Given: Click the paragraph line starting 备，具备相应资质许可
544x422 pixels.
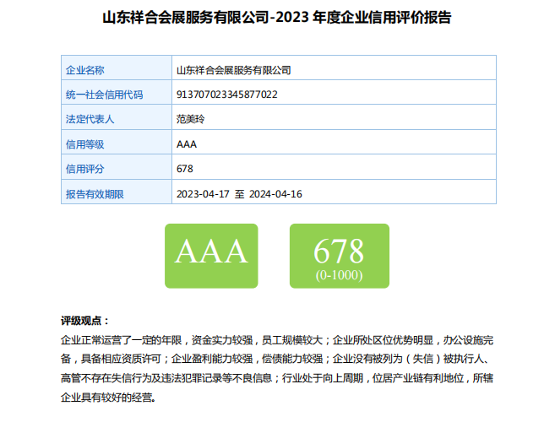Looking at the screenshot, I should 275,359.
